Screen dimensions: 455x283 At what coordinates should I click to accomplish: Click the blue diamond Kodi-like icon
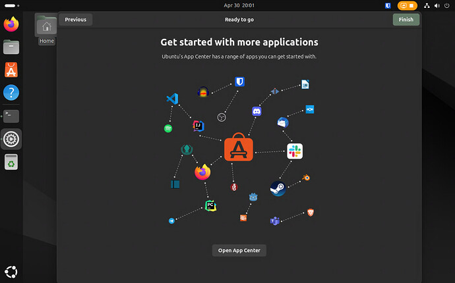(x=275, y=91)
